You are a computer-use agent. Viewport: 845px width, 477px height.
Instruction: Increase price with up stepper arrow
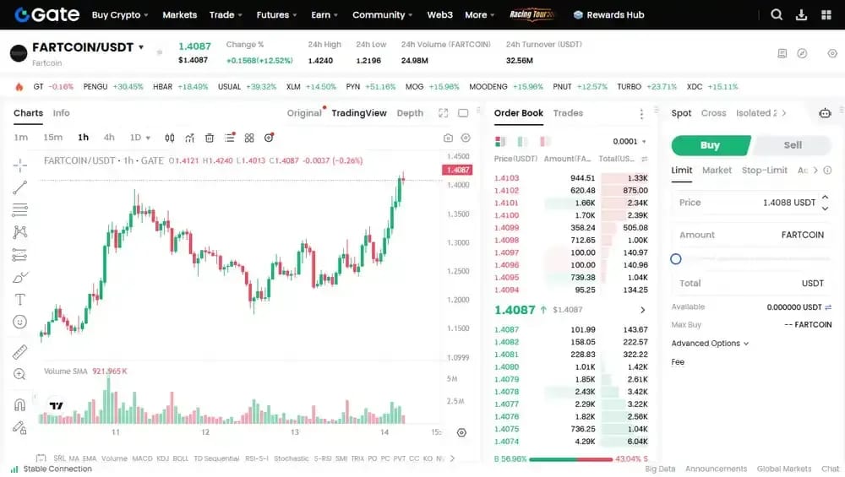coord(825,197)
